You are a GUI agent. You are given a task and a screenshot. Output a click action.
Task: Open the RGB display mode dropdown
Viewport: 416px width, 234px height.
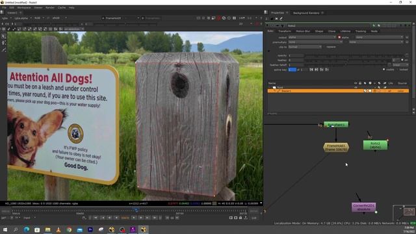(39, 18)
